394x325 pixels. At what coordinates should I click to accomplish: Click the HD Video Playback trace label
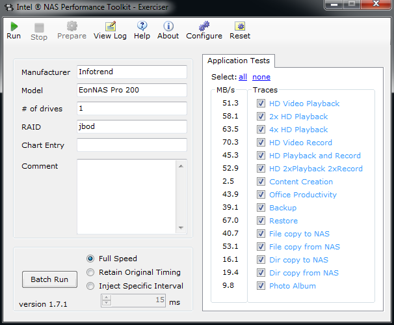click(304, 104)
